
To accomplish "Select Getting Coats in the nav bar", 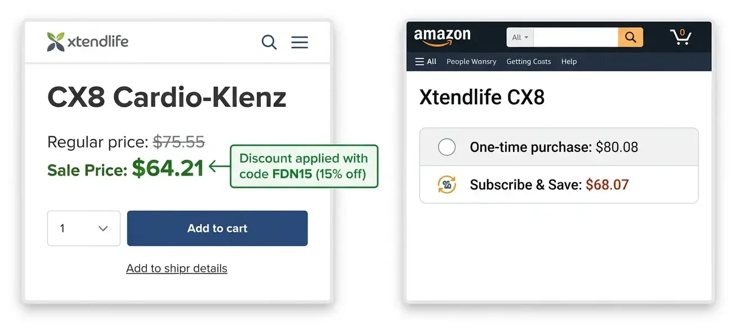I will (528, 61).
